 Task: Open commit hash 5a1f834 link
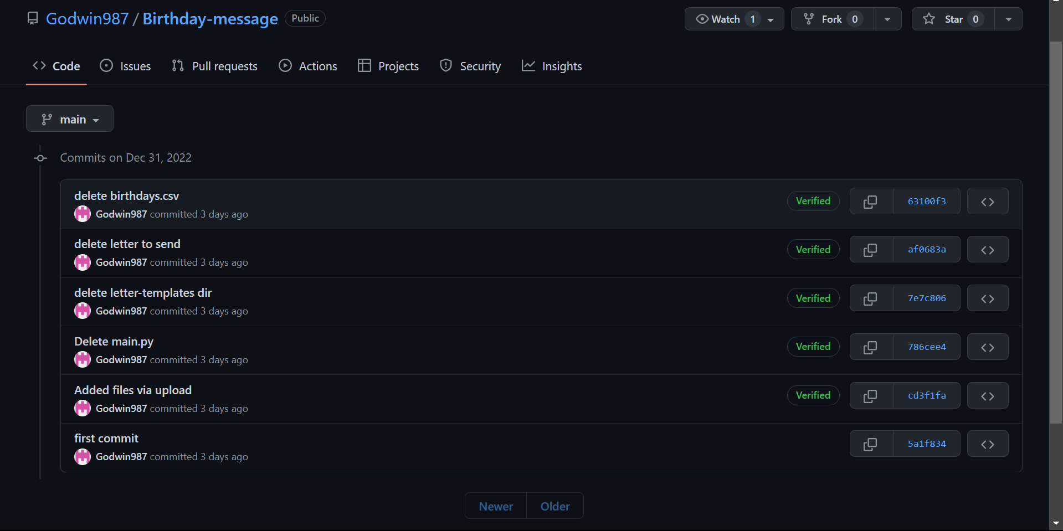[x=927, y=444]
